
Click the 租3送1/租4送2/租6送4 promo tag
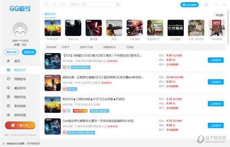(81, 133)
